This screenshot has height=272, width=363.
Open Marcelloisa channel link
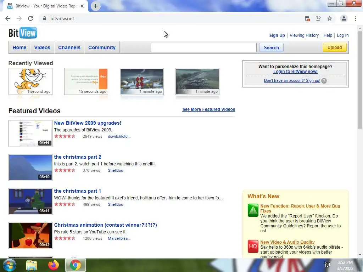(119, 238)
